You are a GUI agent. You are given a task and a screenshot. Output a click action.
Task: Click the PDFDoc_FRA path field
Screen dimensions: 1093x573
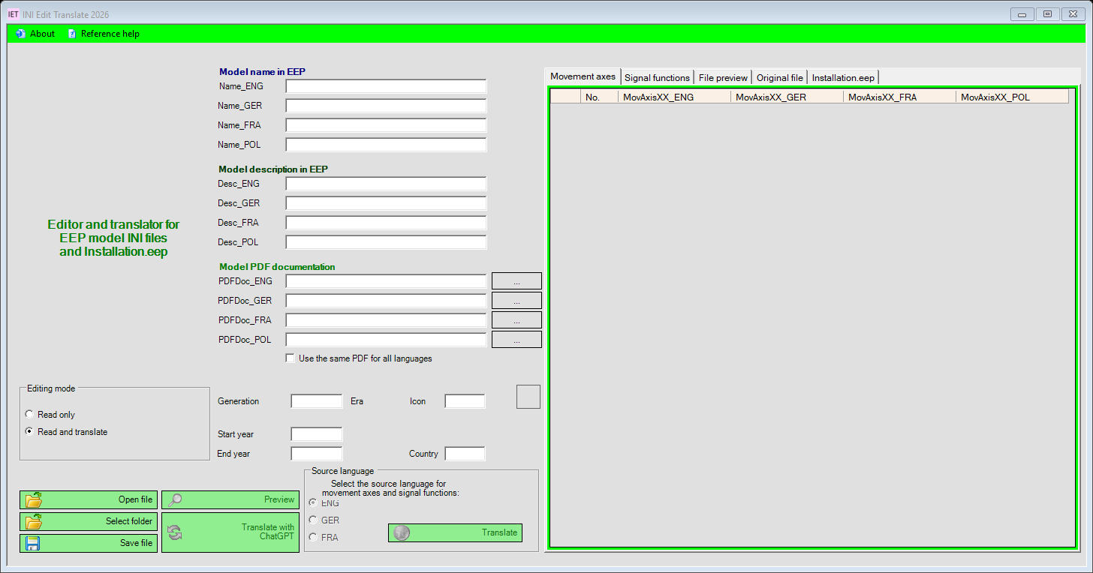pyautogui.click(x=386, y=320)
